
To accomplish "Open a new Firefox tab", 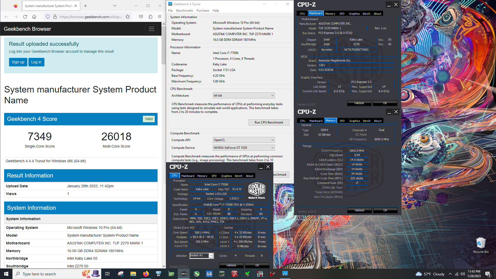I will click(86, 6).
